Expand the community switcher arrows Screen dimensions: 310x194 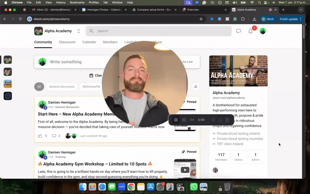pos(78,31)
